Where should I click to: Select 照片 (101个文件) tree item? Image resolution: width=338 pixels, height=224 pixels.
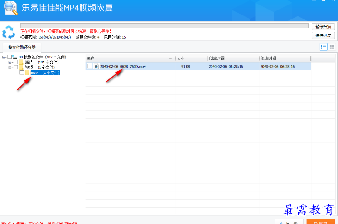pyautogui.click(x=42, y=63)
